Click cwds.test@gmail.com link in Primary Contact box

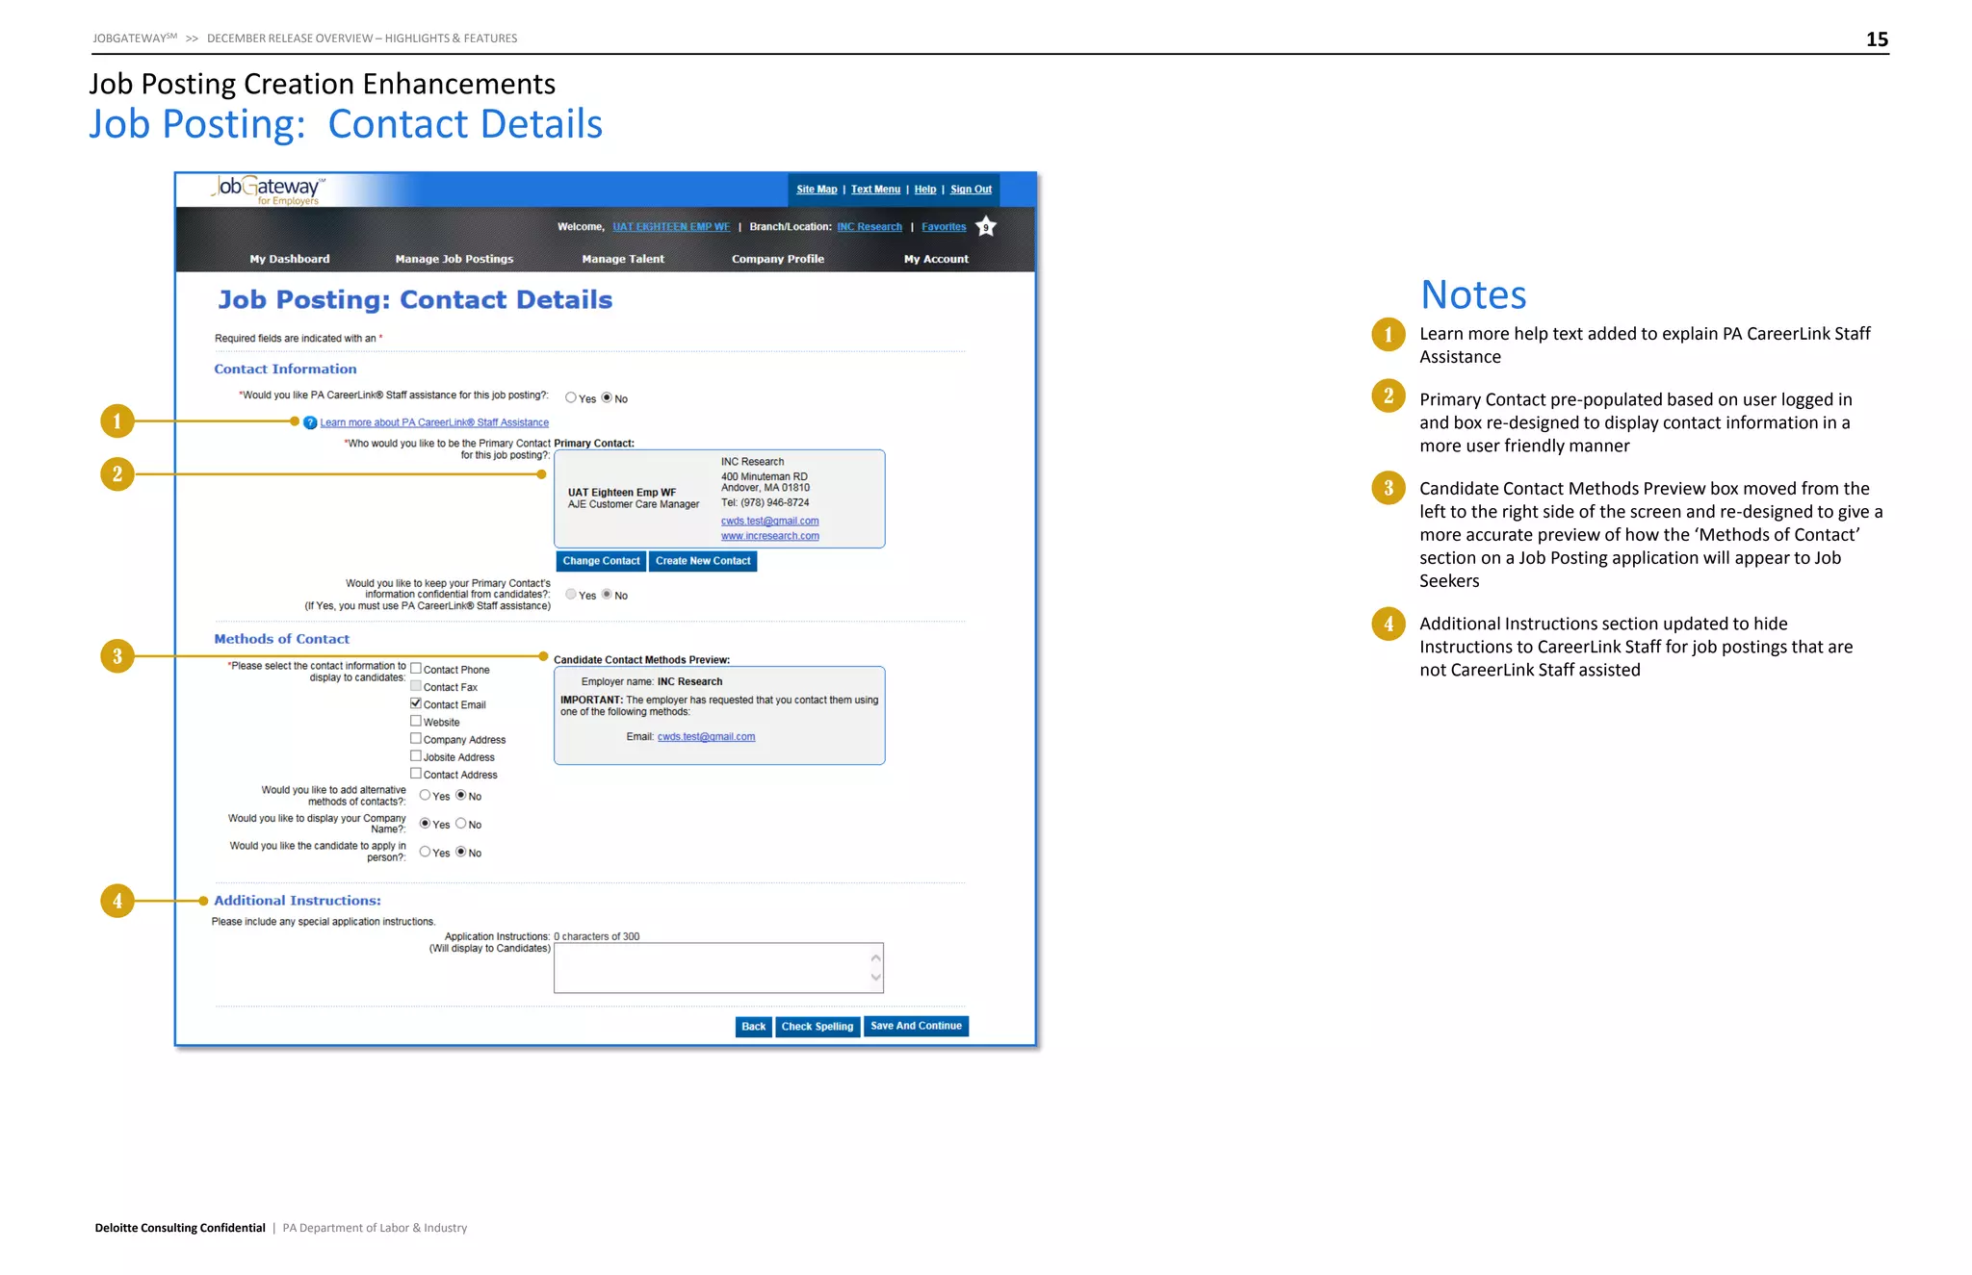[x=770, y=521]
